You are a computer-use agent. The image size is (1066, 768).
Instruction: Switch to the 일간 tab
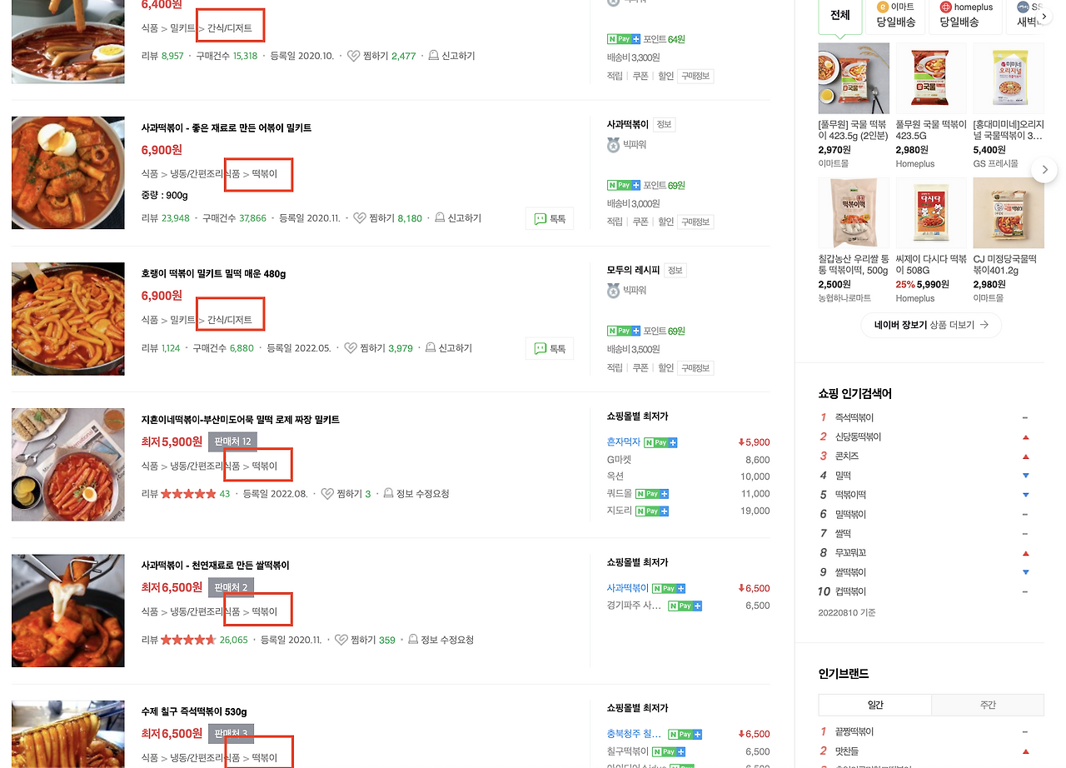874,704
